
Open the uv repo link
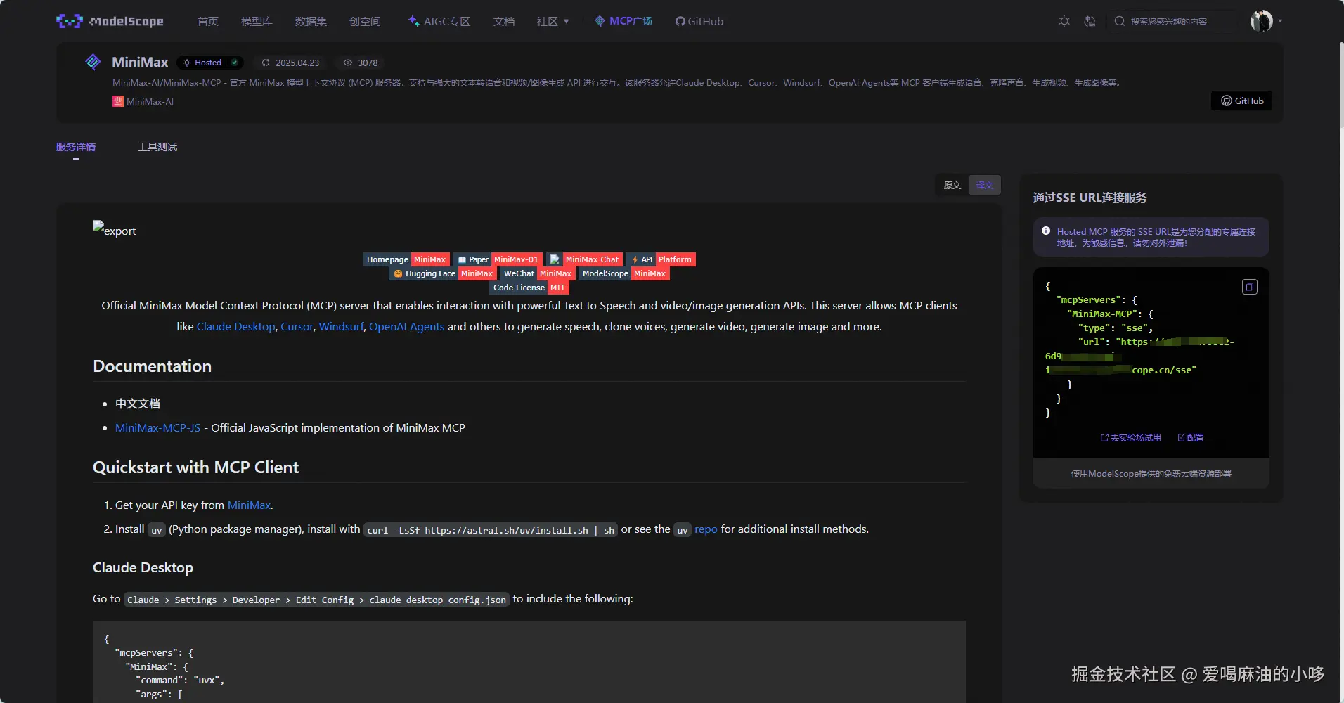click(x=706, y=529)
